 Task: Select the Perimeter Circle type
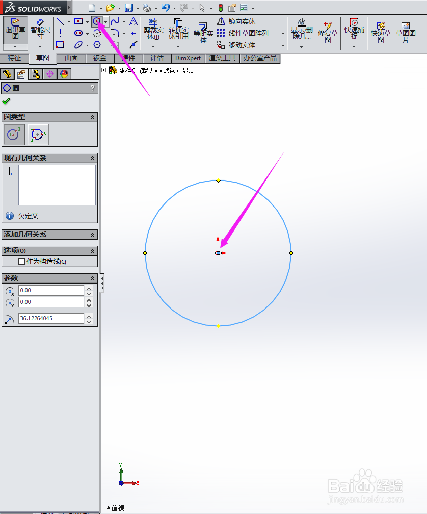coord(38,134)
